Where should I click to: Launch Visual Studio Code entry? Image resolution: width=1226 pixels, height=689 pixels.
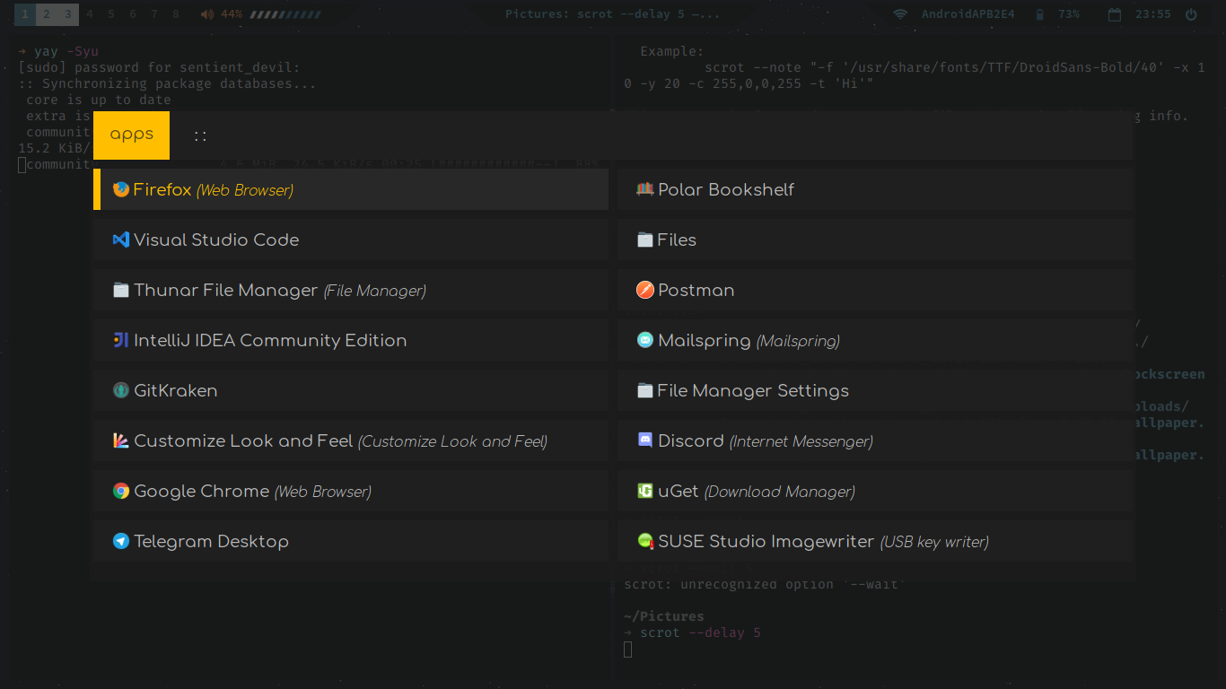pyautogui.click(x=351, y=240)
